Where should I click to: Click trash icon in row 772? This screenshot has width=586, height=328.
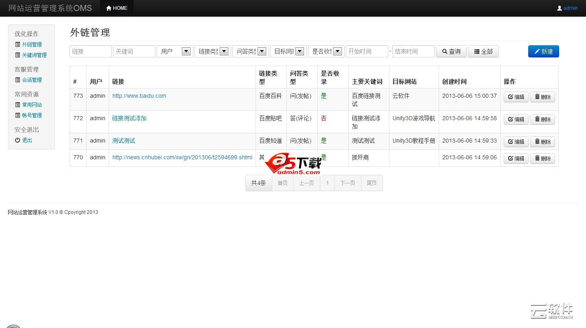coord(537,119)
